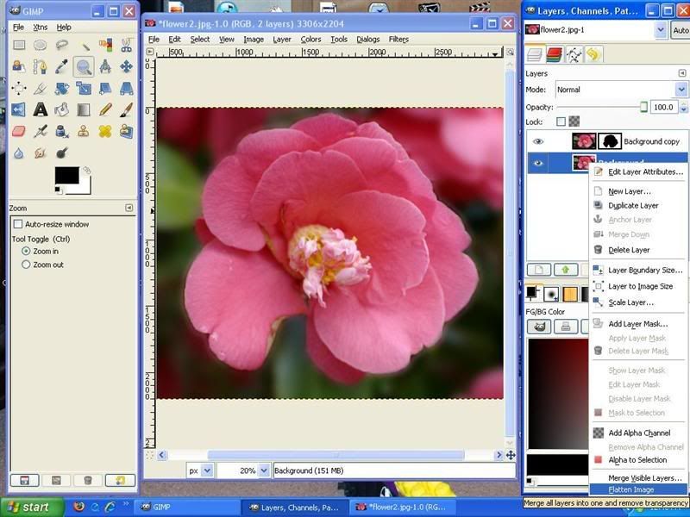Select the Perspective tool
The image size is (690, 517).
point(126,88)
